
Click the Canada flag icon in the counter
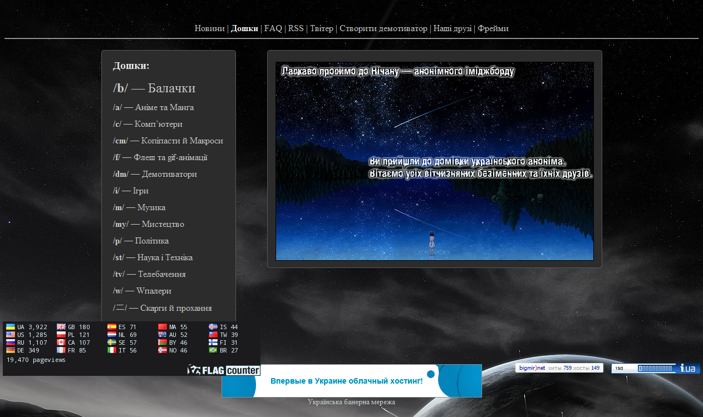tap(61, 342)
